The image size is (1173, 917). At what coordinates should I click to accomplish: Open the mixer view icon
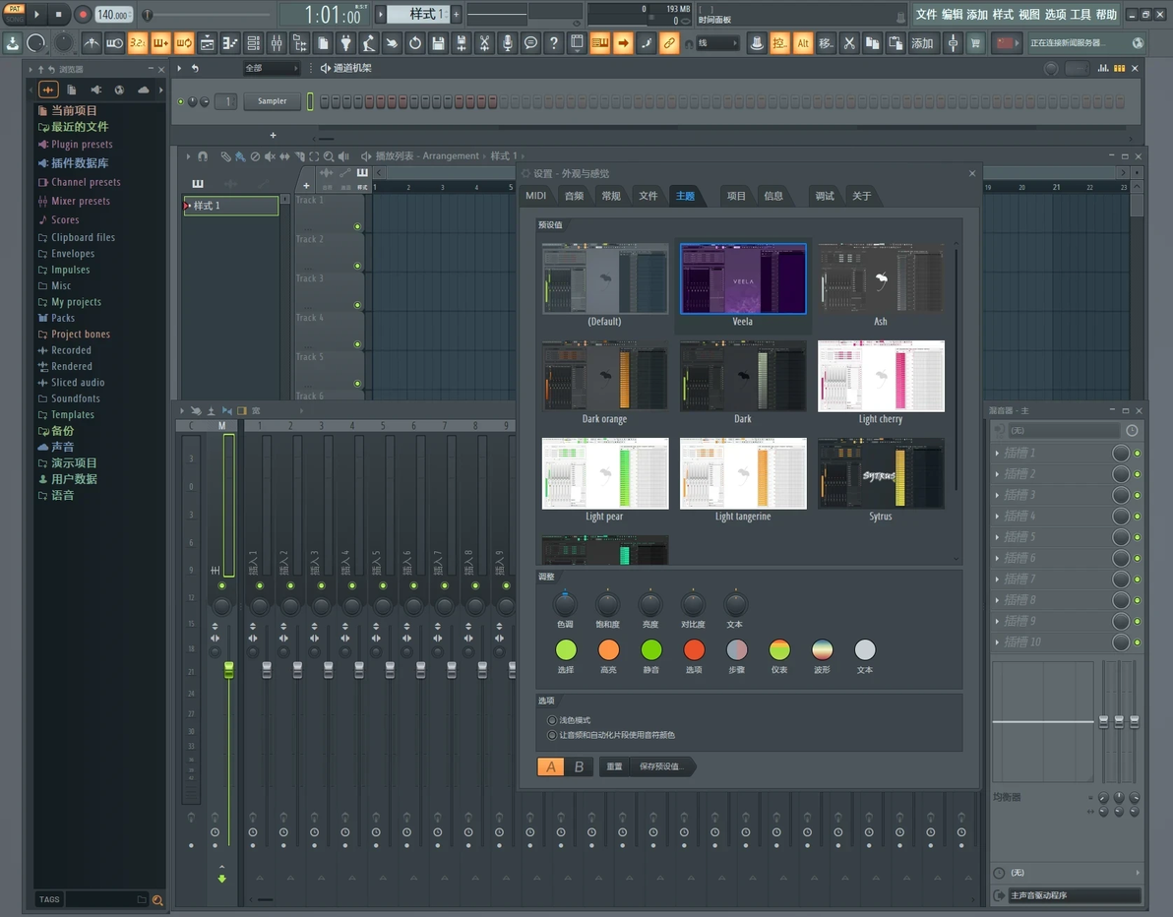[x=277, y=43]
